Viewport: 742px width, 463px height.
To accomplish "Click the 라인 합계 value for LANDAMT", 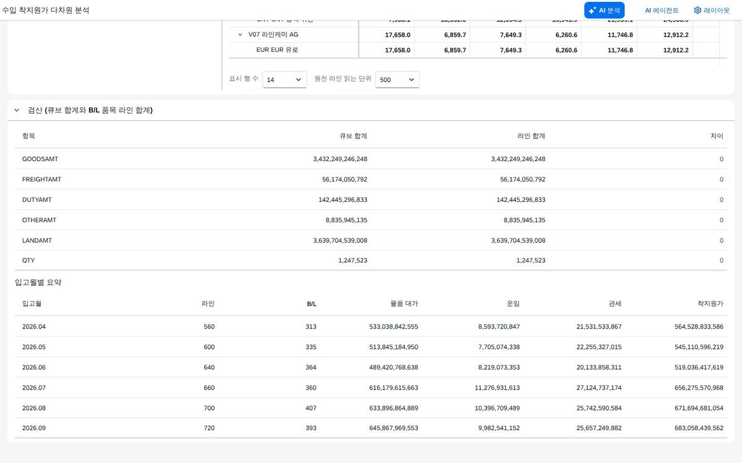I will (518, 240).
